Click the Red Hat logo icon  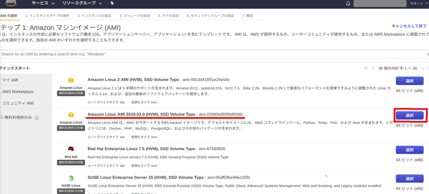71,149
